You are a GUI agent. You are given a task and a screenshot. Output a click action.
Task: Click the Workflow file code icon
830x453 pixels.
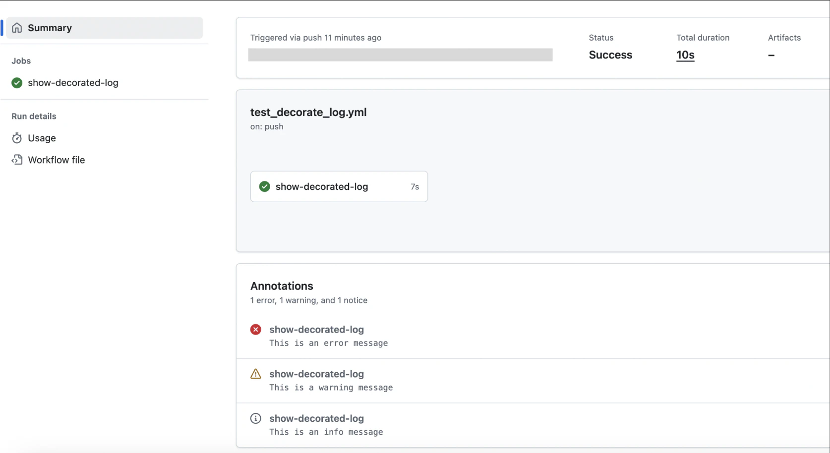[17, 160]
